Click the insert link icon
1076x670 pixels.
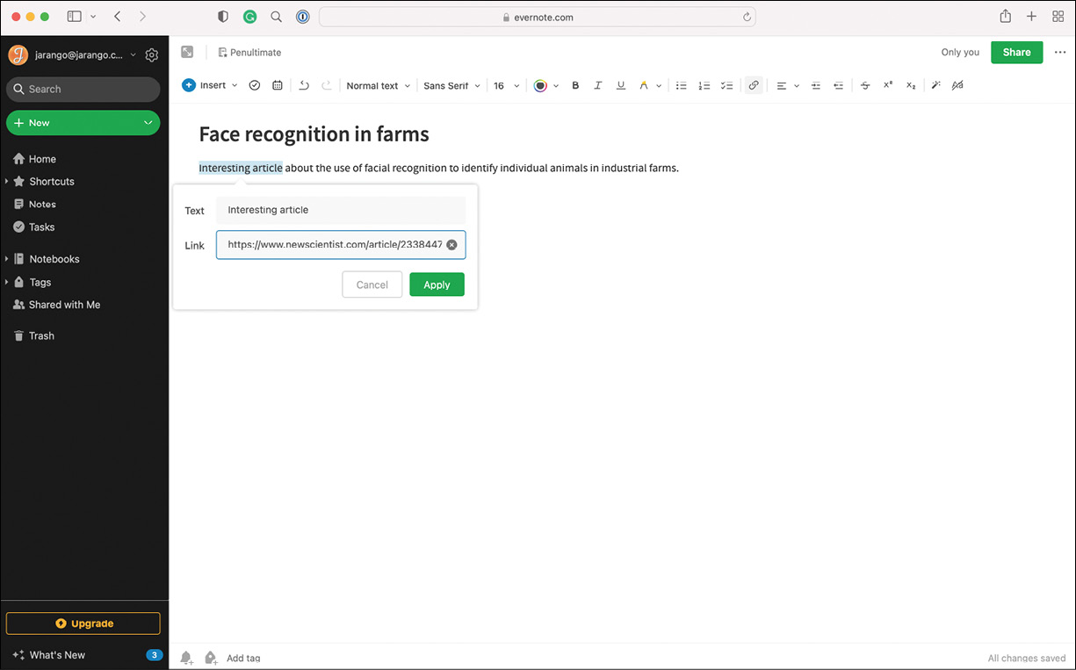[754, 85]
